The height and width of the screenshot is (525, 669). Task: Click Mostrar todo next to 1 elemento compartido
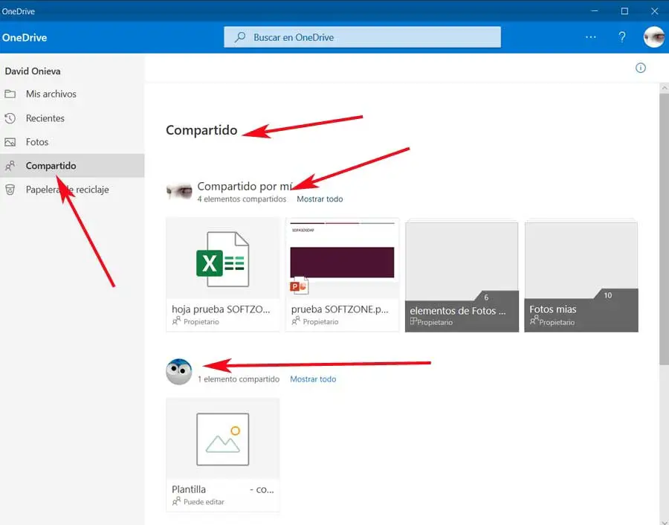point(313,379)
